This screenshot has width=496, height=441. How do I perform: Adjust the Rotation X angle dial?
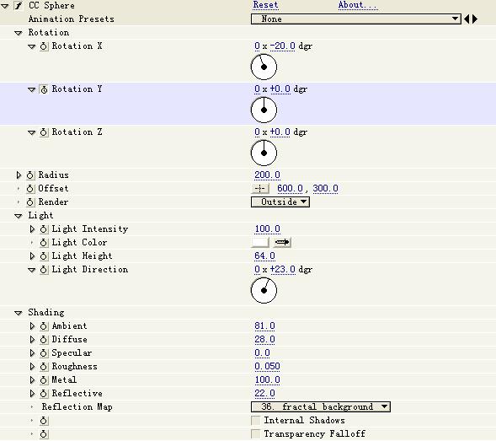pos(264,67)
